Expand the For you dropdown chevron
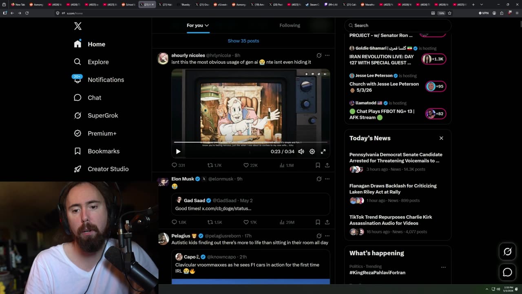This screenshot has height=294, width=522. pos(207,25)
